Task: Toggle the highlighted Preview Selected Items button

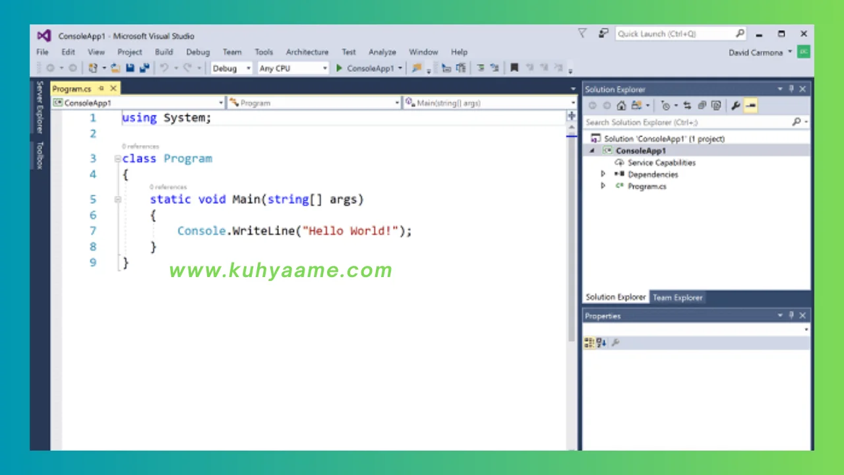Action: pos(750,106)
